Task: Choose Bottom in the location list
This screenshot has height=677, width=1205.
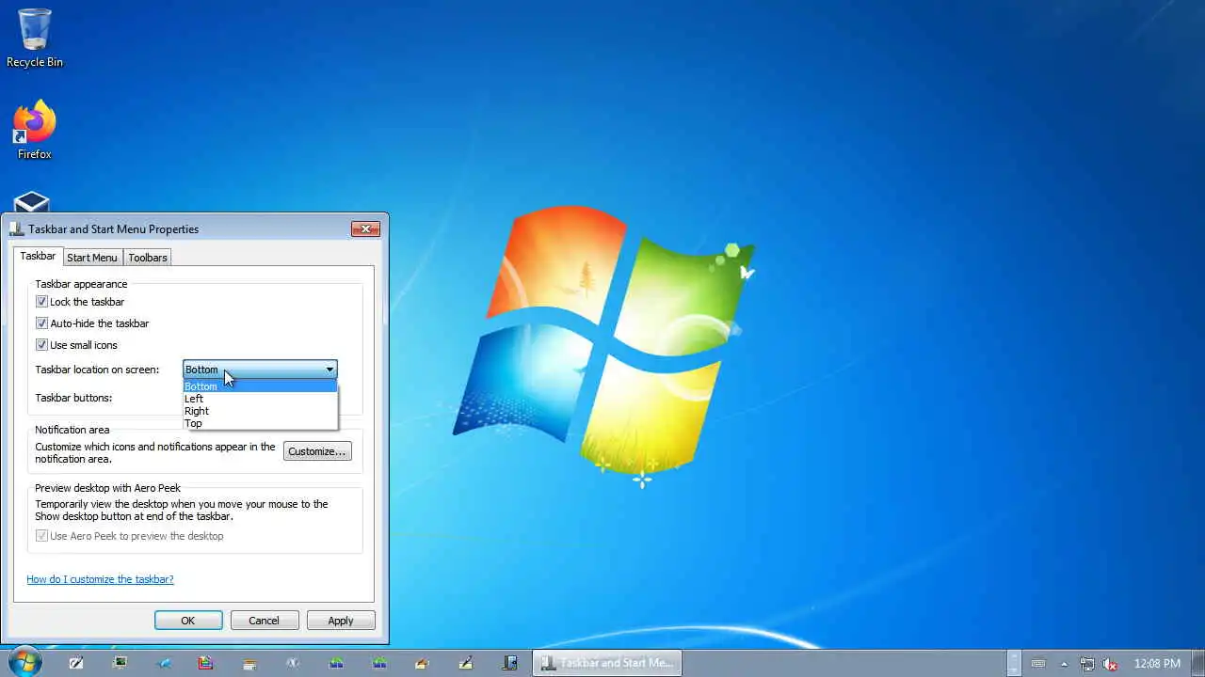Action: 260,386
